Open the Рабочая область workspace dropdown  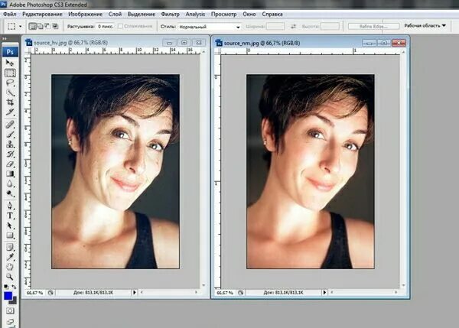tap(425, 26)
